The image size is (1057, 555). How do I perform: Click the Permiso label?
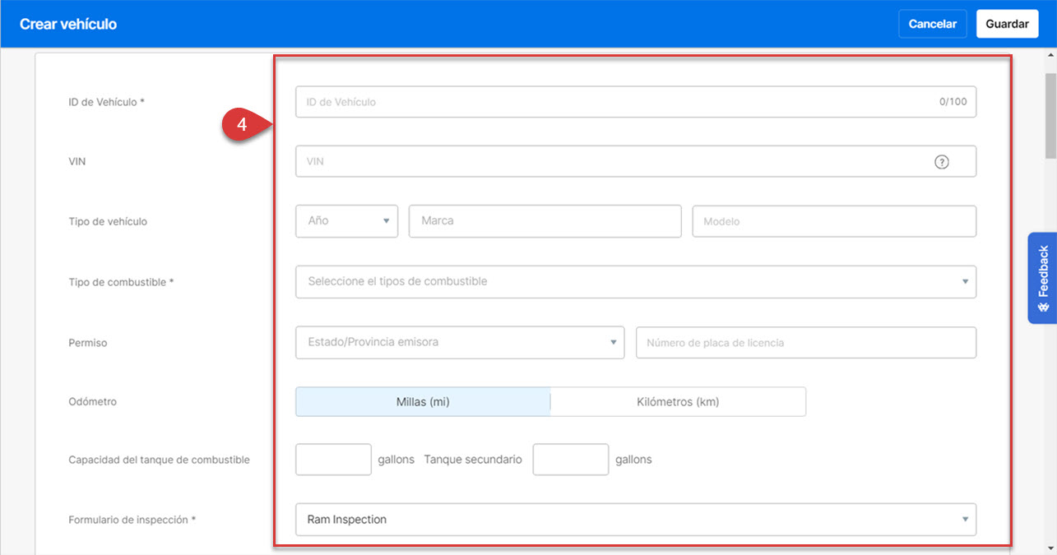point(88,342)
